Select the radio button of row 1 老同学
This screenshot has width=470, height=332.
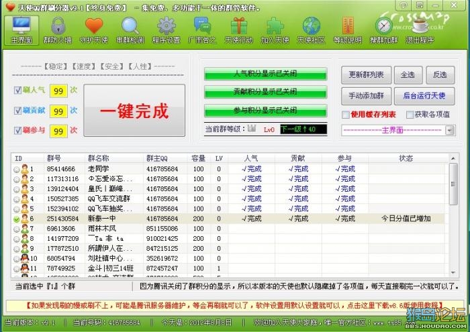pyautogui.click(x=17, y=170)
